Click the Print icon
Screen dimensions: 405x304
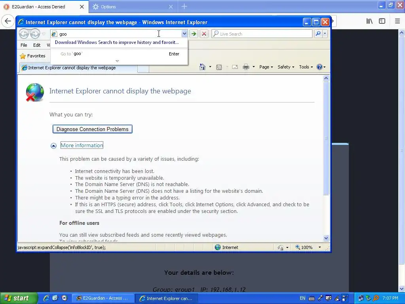246,67
